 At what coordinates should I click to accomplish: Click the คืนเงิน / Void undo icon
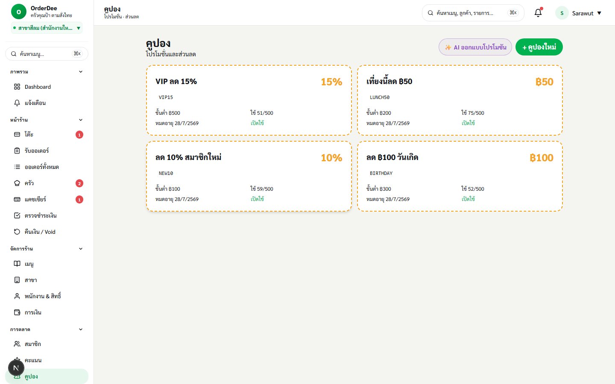(17, 232)
